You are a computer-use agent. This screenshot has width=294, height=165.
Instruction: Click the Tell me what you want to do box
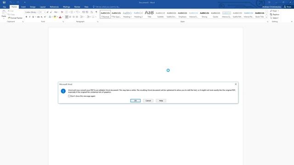pyautogui.click(x=106, y=7)
